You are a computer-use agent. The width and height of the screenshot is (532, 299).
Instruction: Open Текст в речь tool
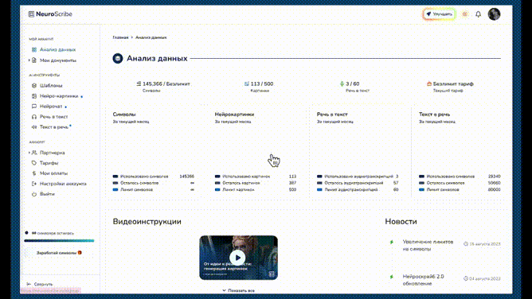click(51, 127)
